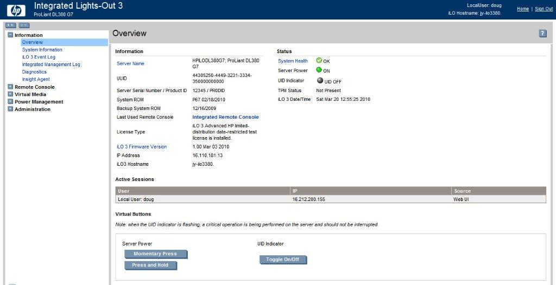
Task: Toggle the UID indicator On/Off
Action: tap(282, 260)
